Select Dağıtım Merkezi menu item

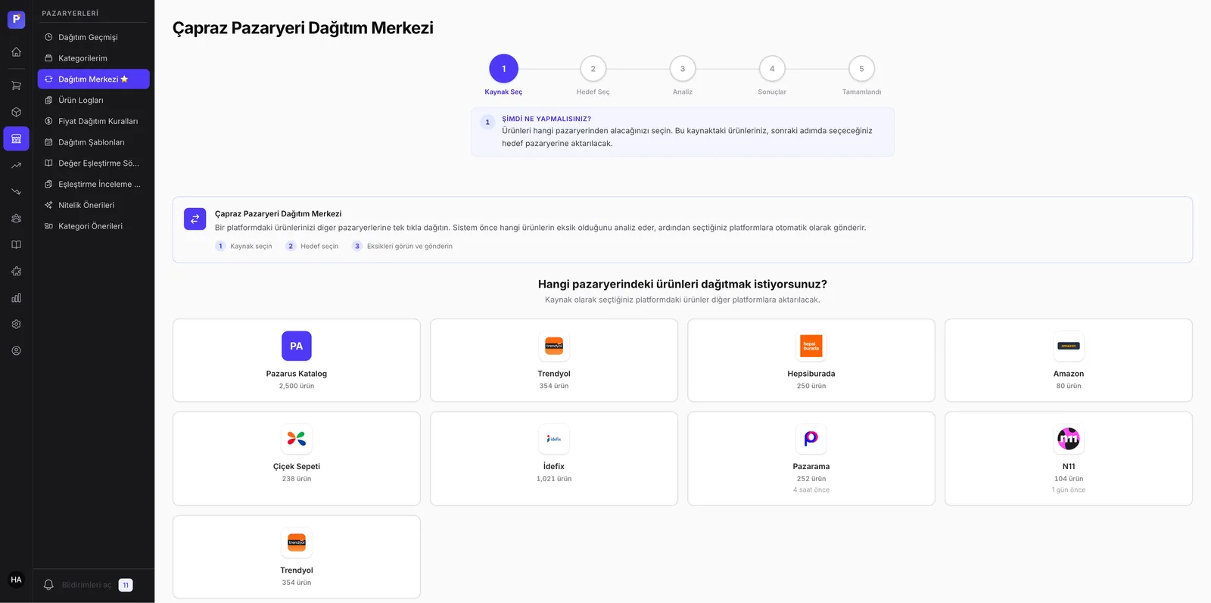coord(93,79)
